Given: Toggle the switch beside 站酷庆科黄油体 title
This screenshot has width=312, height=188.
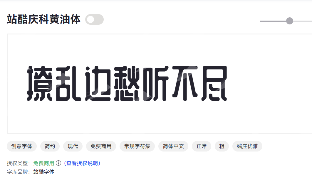Looking at the screenshot, I should coord(94,19).
